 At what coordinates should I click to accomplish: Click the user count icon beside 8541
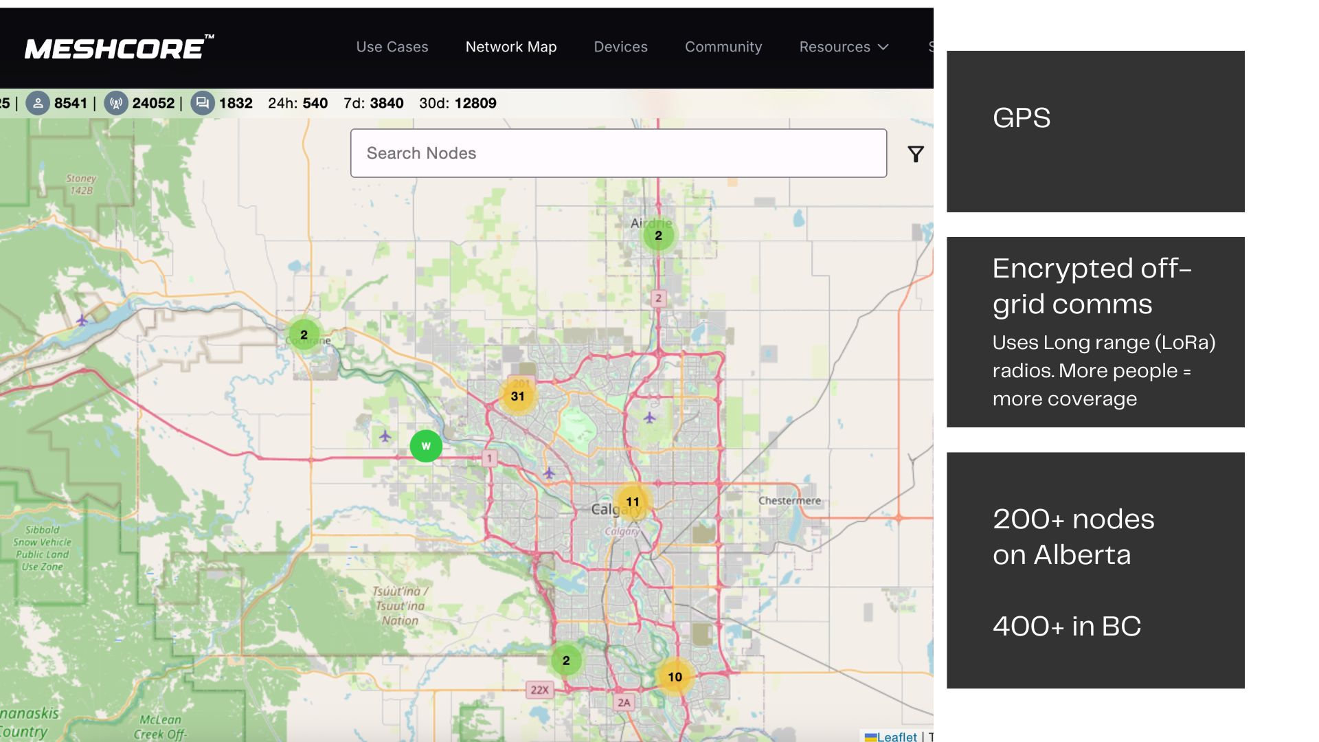[x=38, y=103]
